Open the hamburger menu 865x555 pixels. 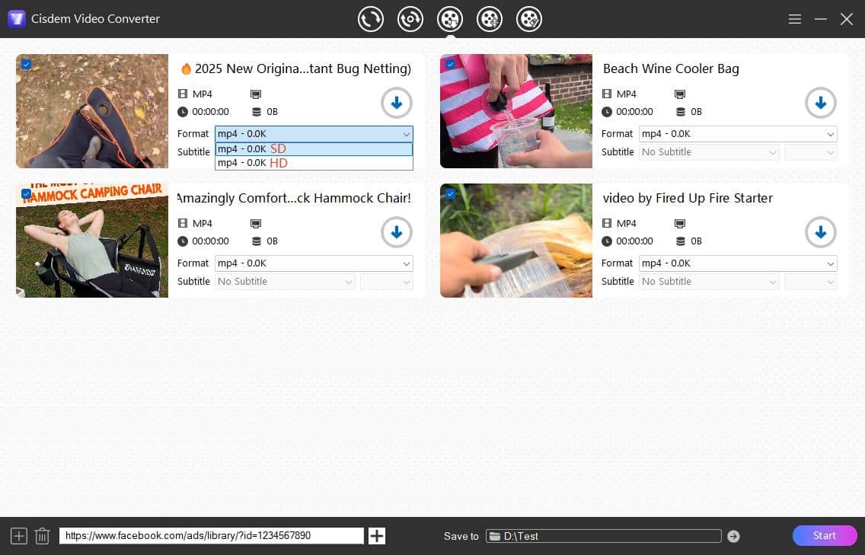click(x=795, y=19)
